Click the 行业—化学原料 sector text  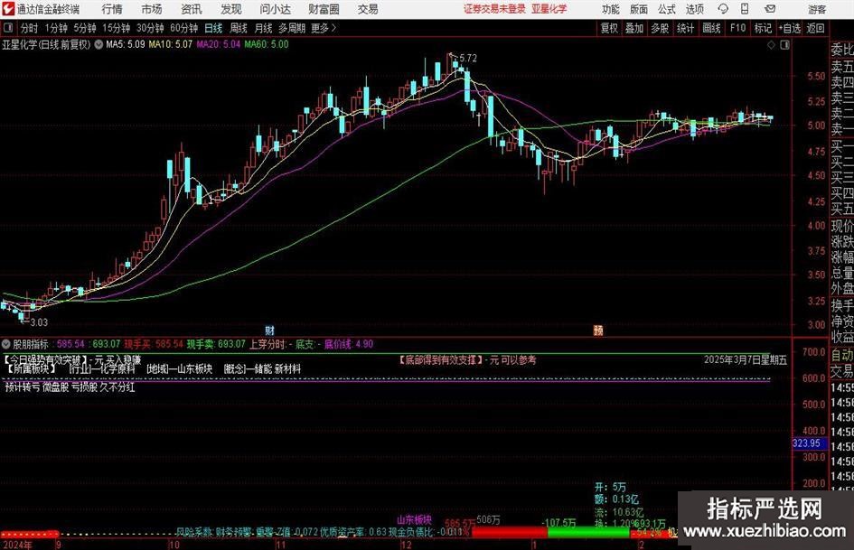click(x=102, y=369)
